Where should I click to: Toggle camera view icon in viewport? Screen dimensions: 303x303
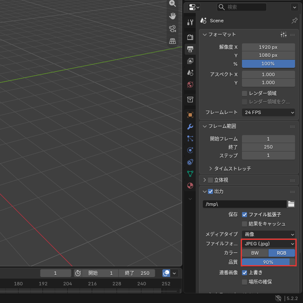pyautogui.click(x=173, y=29)
